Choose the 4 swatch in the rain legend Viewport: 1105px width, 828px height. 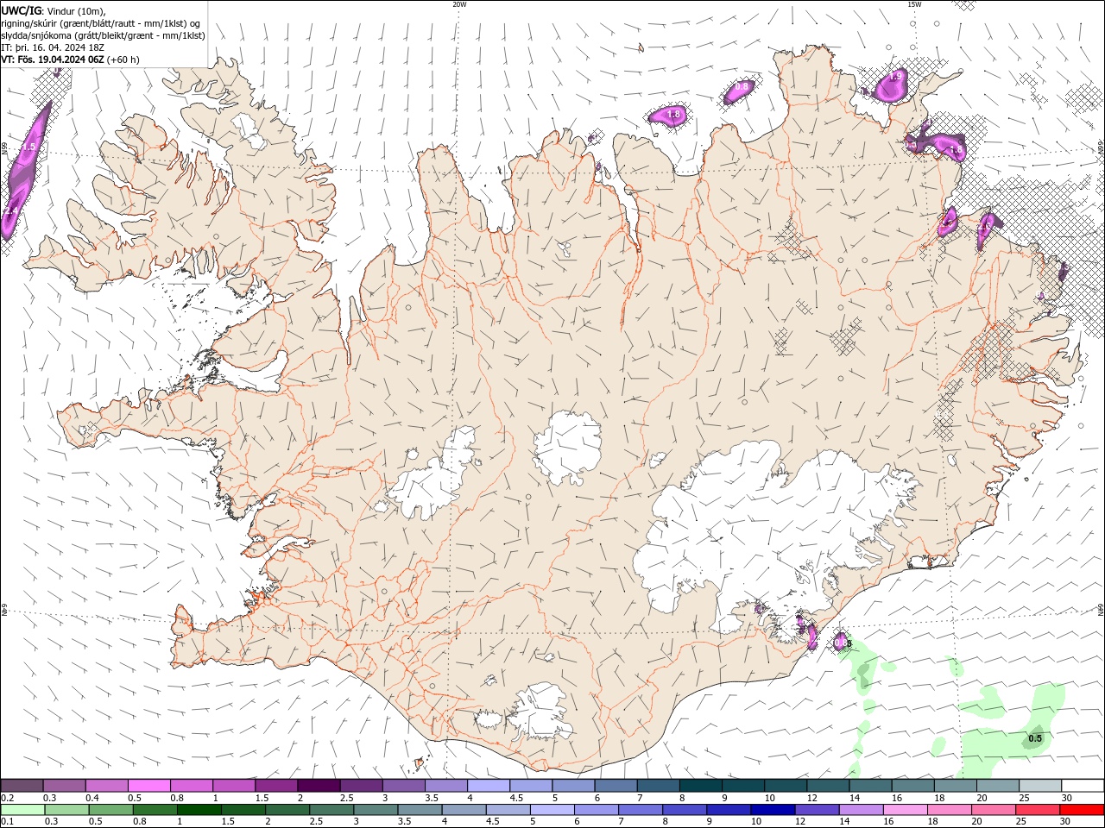(464, 810)
